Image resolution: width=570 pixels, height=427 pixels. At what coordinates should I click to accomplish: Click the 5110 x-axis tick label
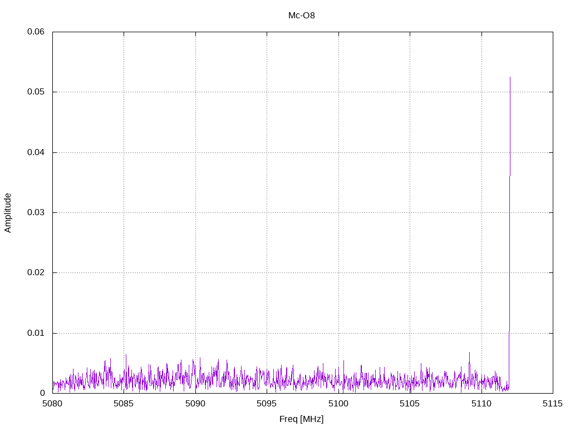tap(481, 404)
